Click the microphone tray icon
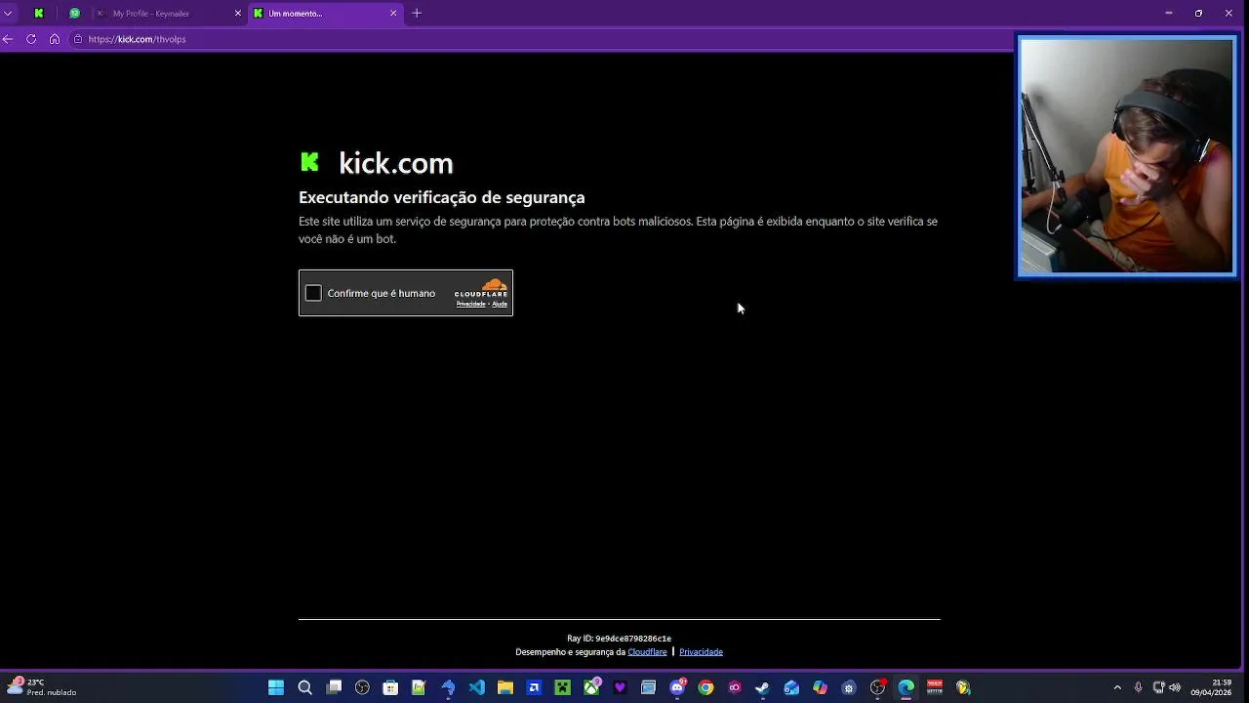 [x=1138, y=687]
